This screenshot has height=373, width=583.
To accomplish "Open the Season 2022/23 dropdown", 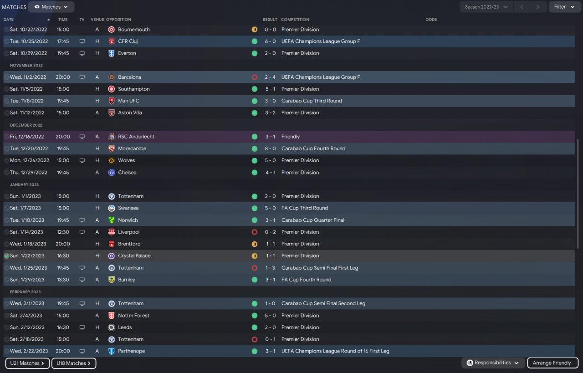I will [486, 7].
